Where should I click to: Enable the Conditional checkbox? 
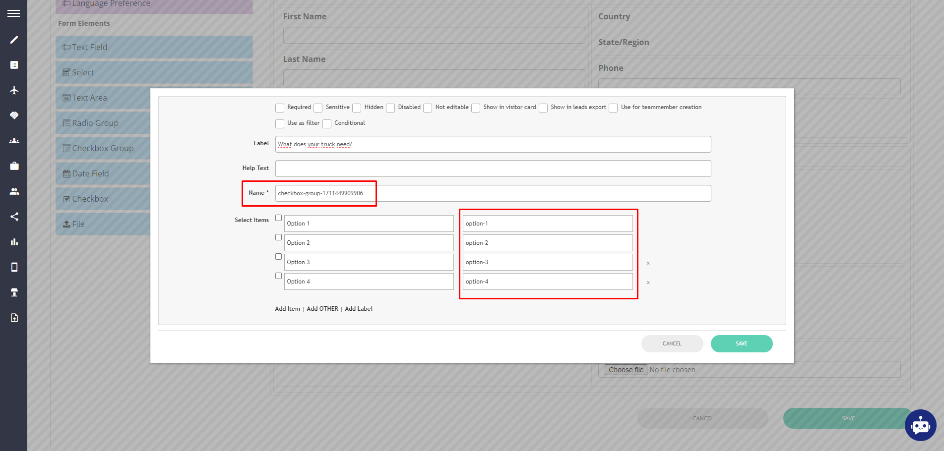pos(327,123)
